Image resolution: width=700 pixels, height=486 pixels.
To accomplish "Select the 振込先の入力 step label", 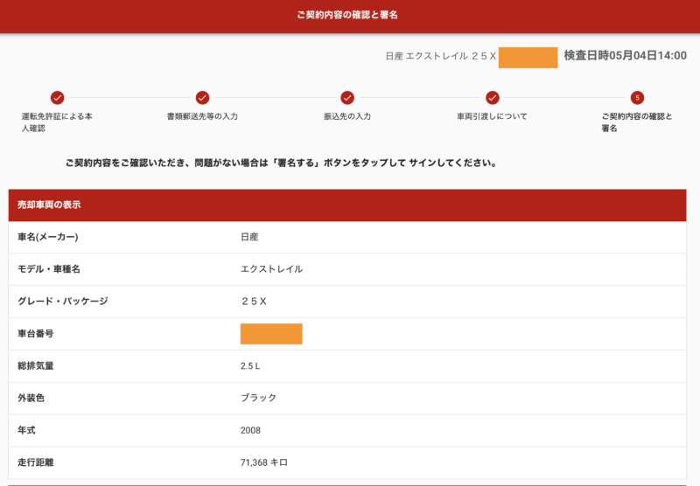I will 347,116.
